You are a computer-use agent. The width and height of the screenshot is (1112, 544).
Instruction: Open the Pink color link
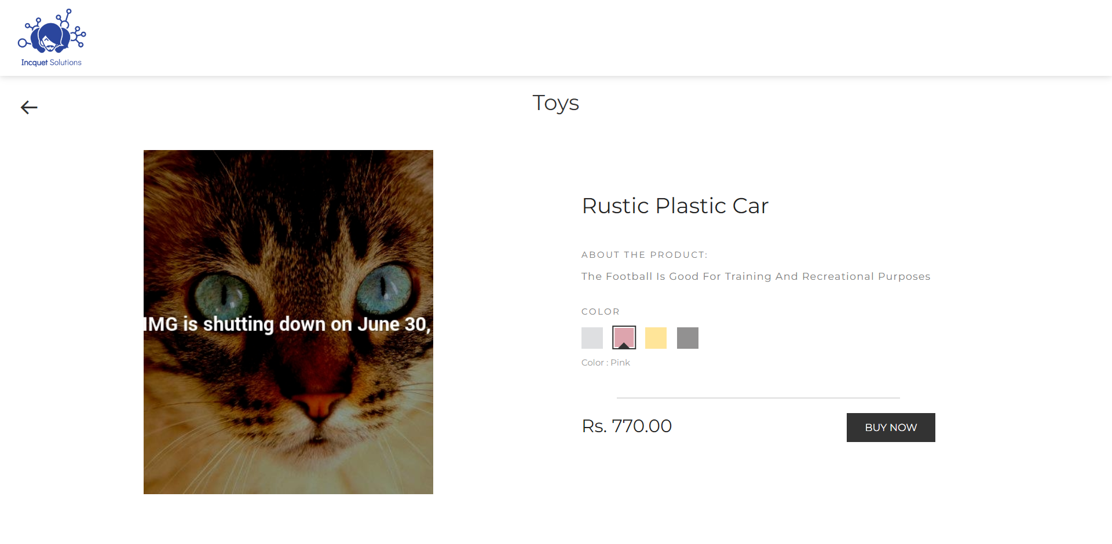[620, 362]
